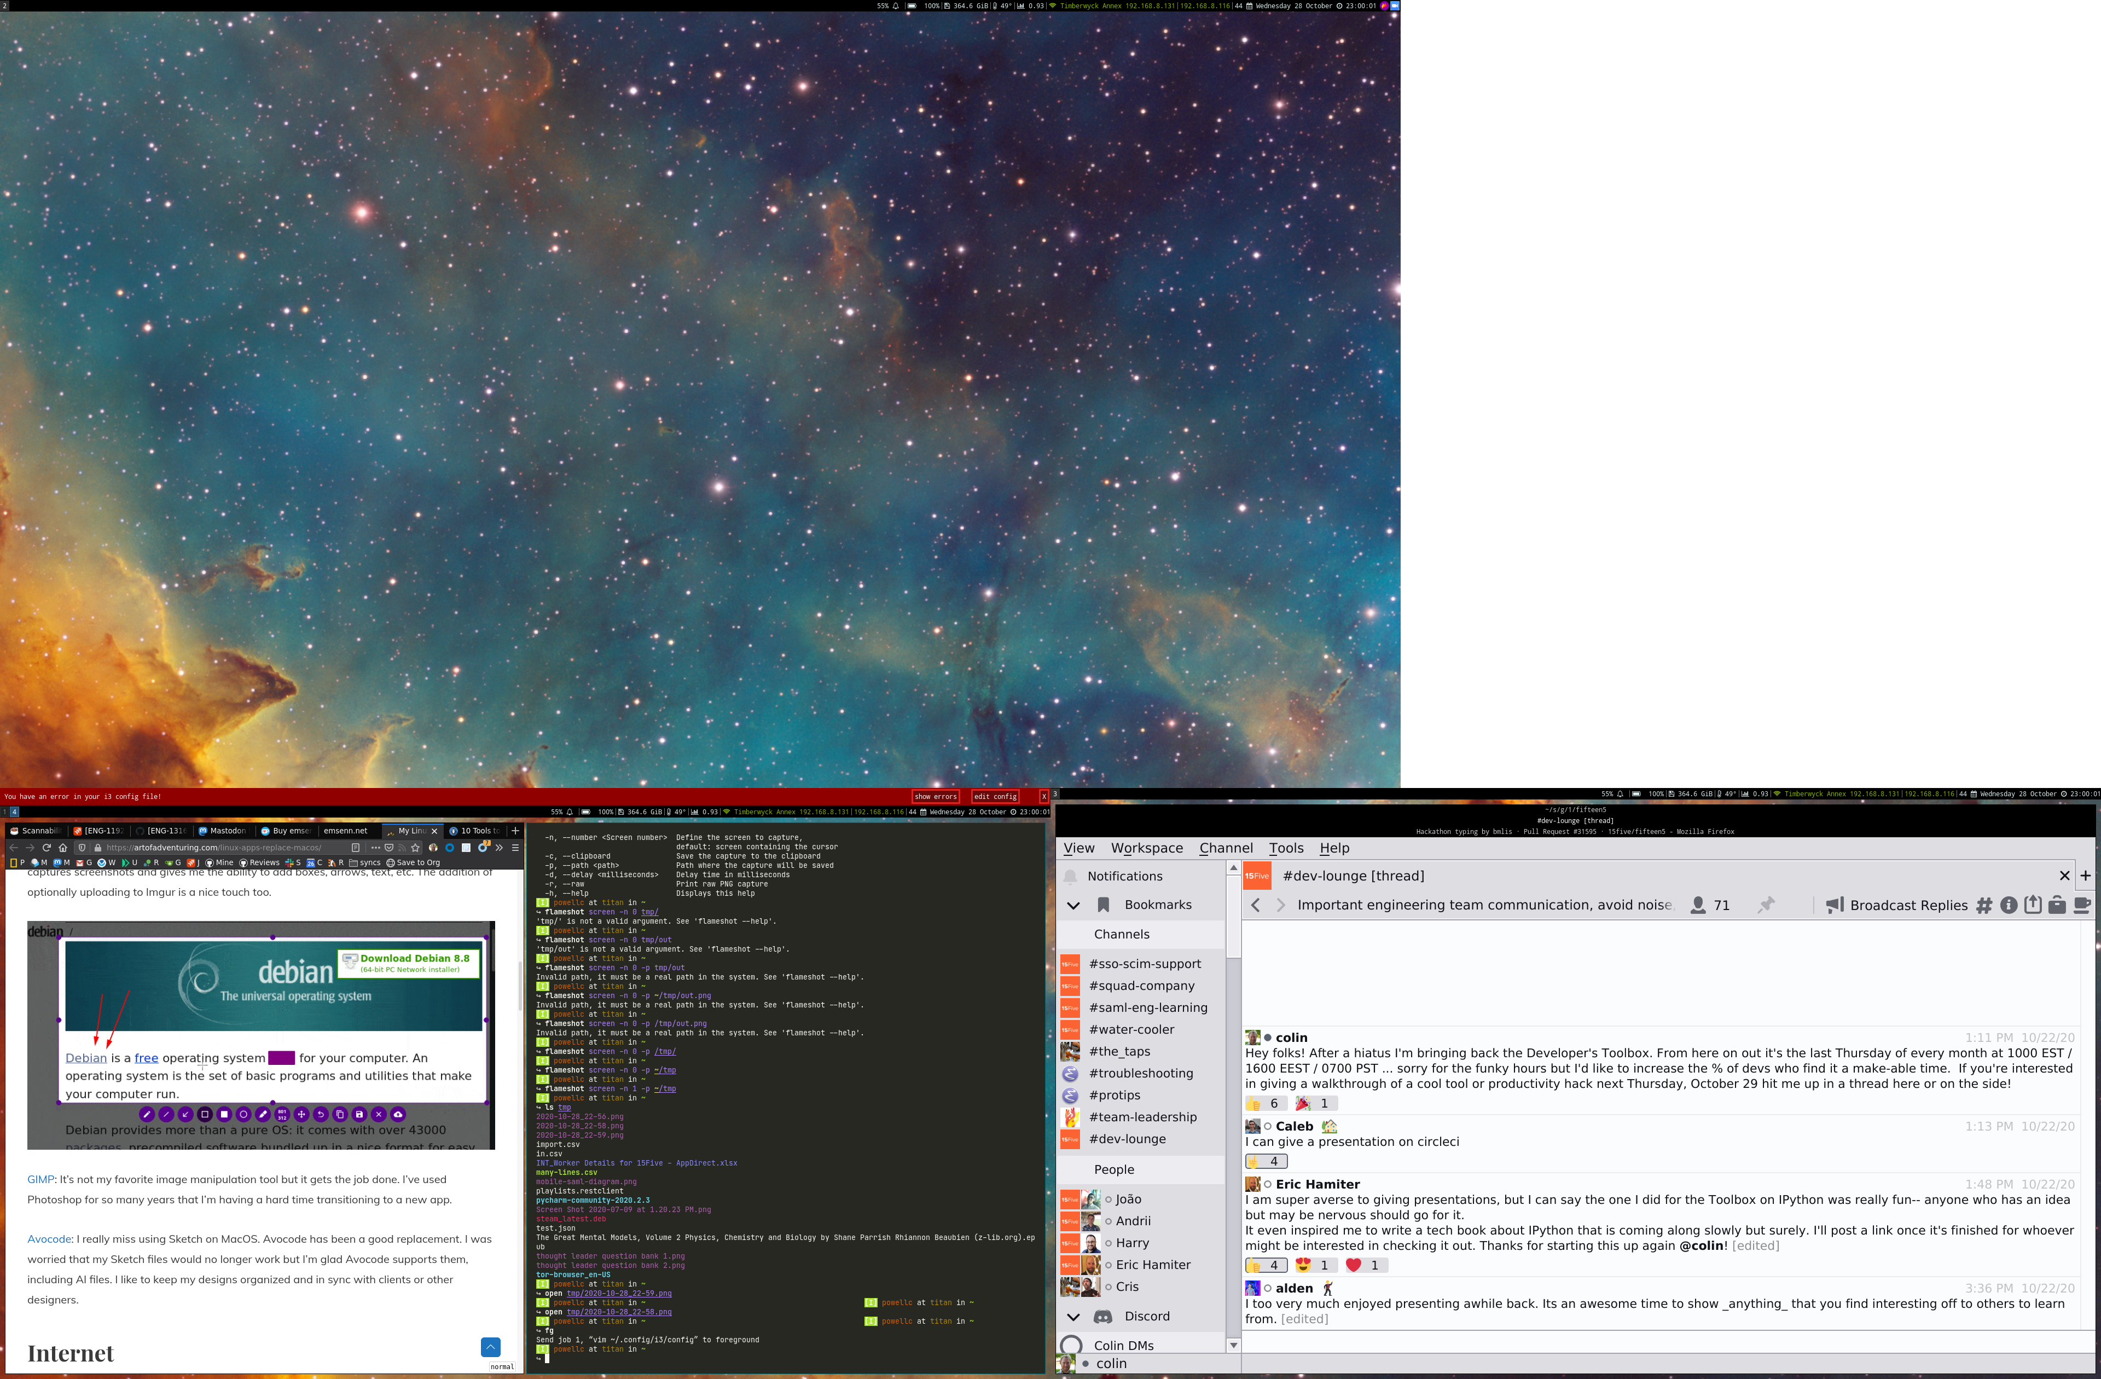Click the 'show errors' button on i3 bar
Viewport: 2101px width, 1379px height.
tap(936, 796)
